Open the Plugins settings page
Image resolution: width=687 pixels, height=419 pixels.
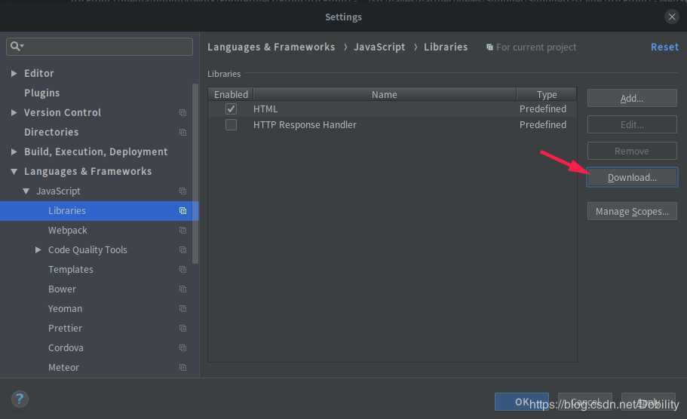tap(41, 93)
